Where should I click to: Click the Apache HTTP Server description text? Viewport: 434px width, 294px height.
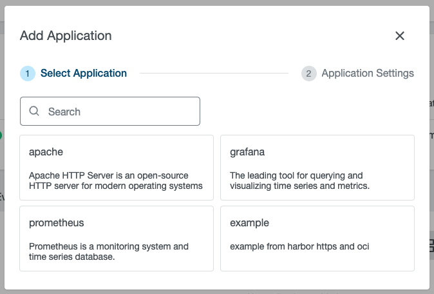[x=116, y=181]
